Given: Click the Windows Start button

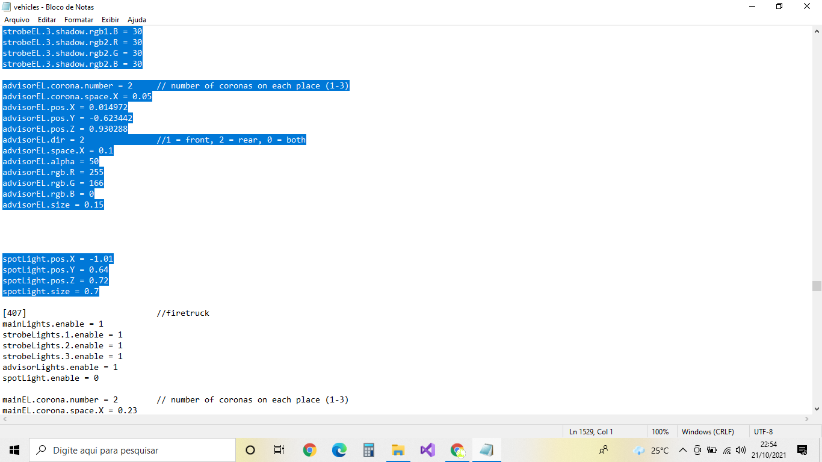Looking at the screenshot, I should [x=14, y=450].
